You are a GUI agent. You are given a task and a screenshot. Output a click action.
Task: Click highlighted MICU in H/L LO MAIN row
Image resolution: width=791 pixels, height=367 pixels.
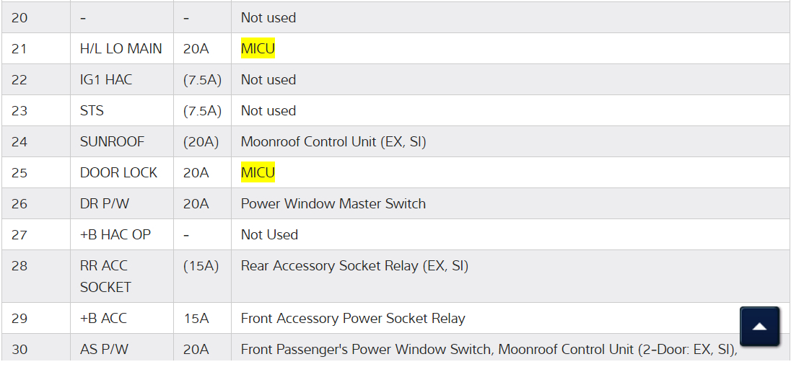tap(258, 49)
